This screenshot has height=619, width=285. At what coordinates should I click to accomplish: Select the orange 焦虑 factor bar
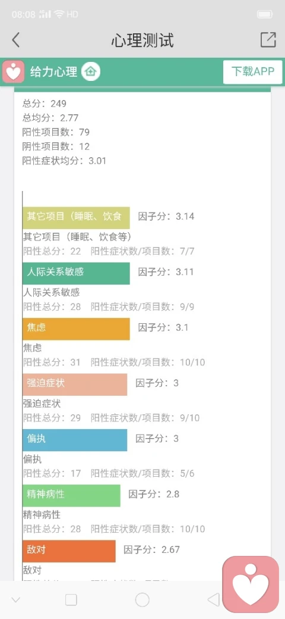pos(76,329)
